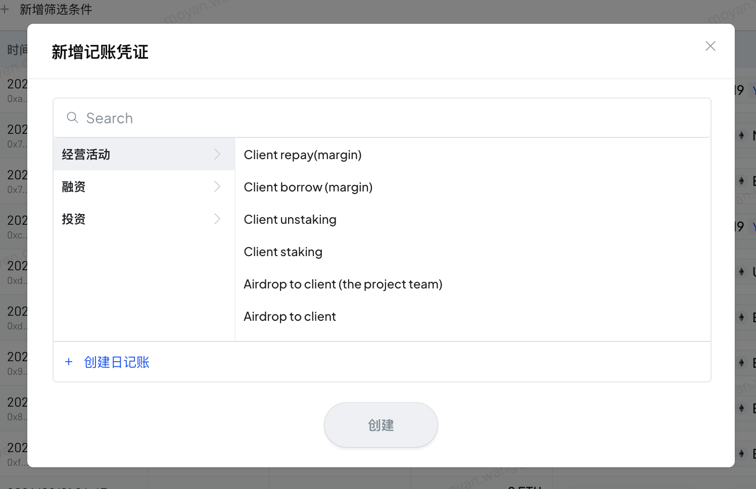Select the 经营活动 category
Image resolution: width=756 pixels, height=489 pixels.
click(86, 155)
